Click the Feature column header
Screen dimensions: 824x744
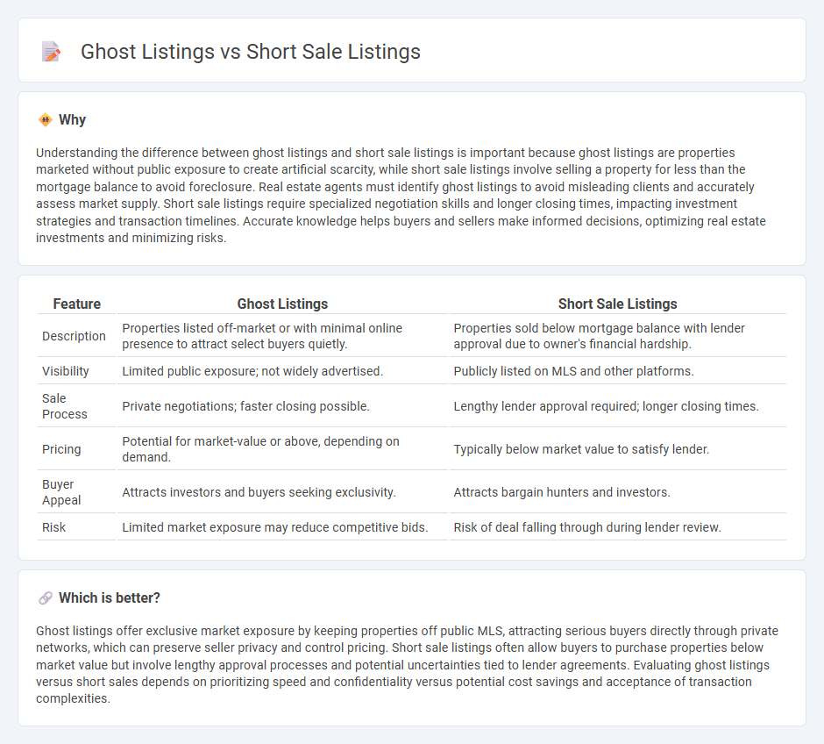pos(77,304)
